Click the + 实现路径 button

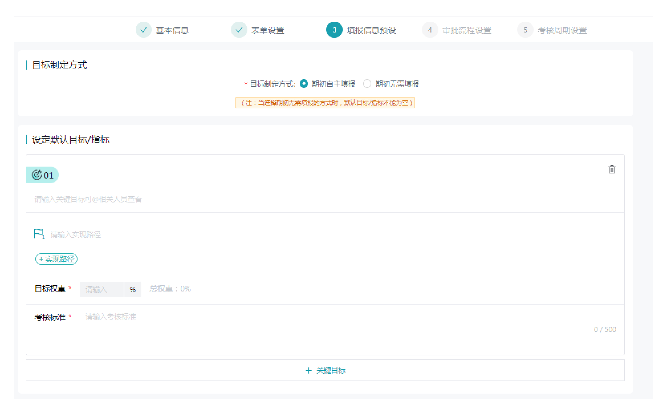point(56,259)
